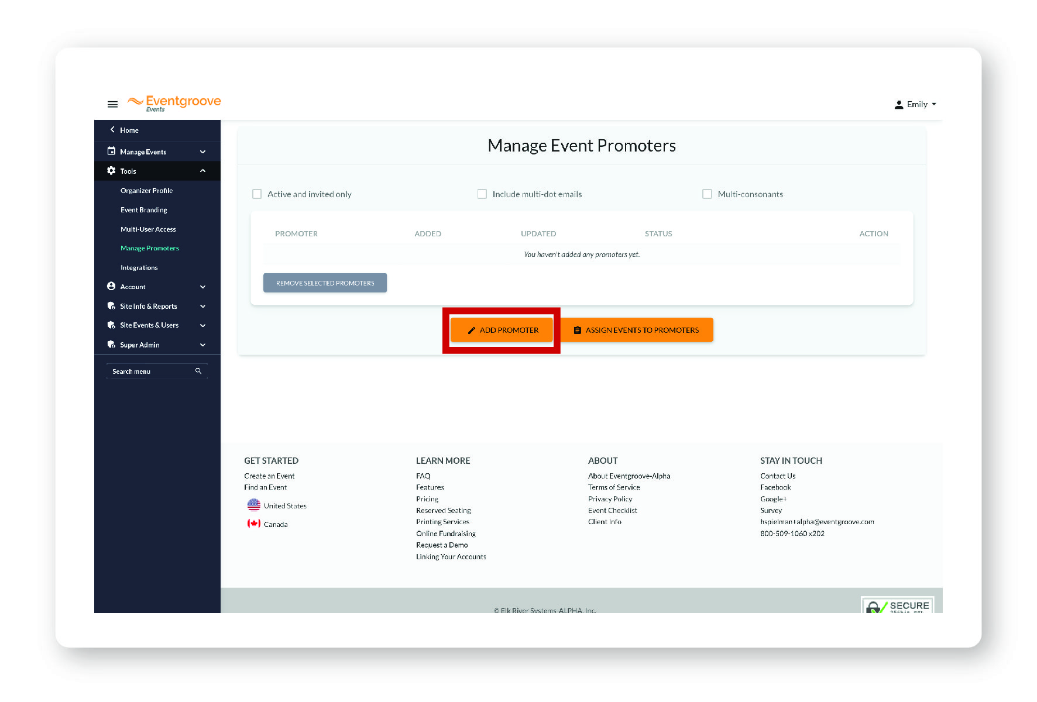Open the Create an Event link
This screenshot has width=1037, height=702.
tap(269, 476)
